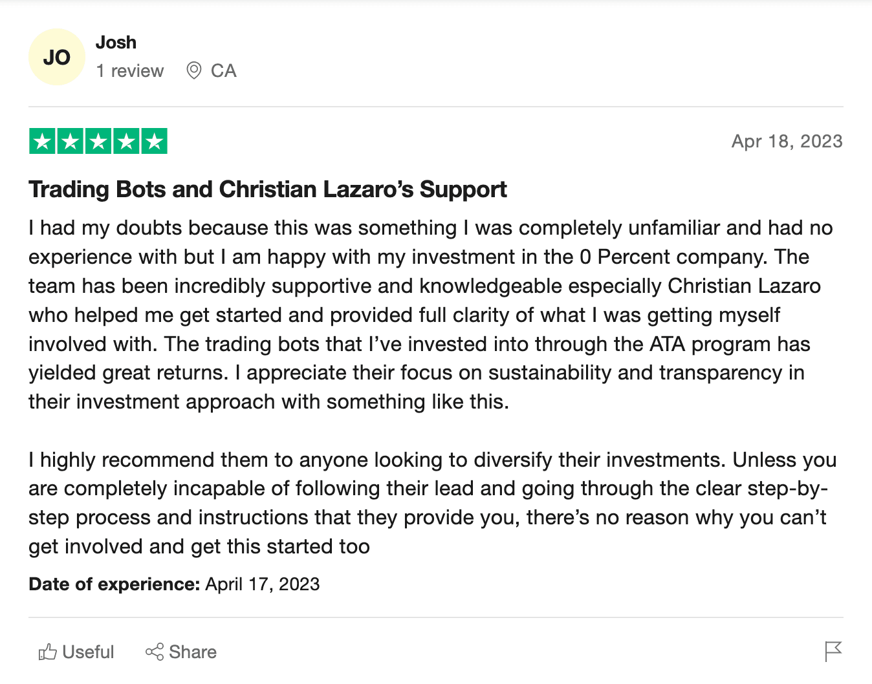The image size is (872, 684).
Task: Select the CA country label
Action: point(223,70)
